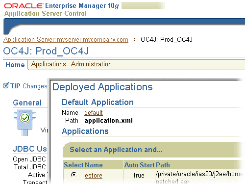Click the Select column header

(x=73, y=165)
